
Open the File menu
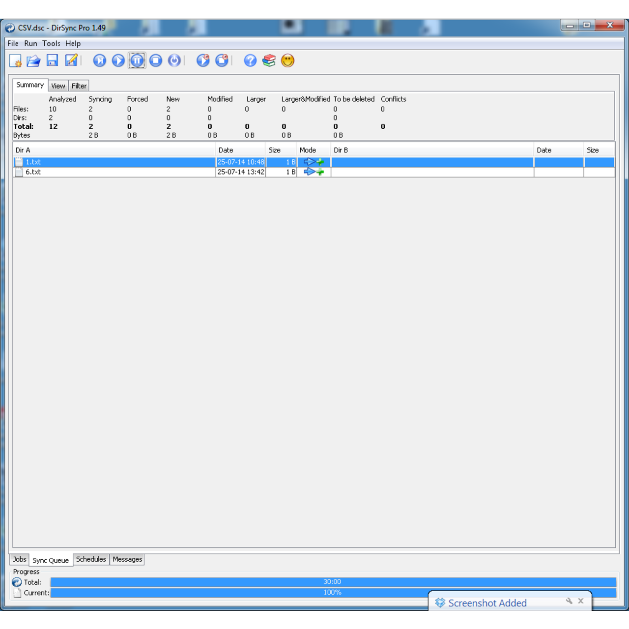pyautogui.click(x=13, y=43)
